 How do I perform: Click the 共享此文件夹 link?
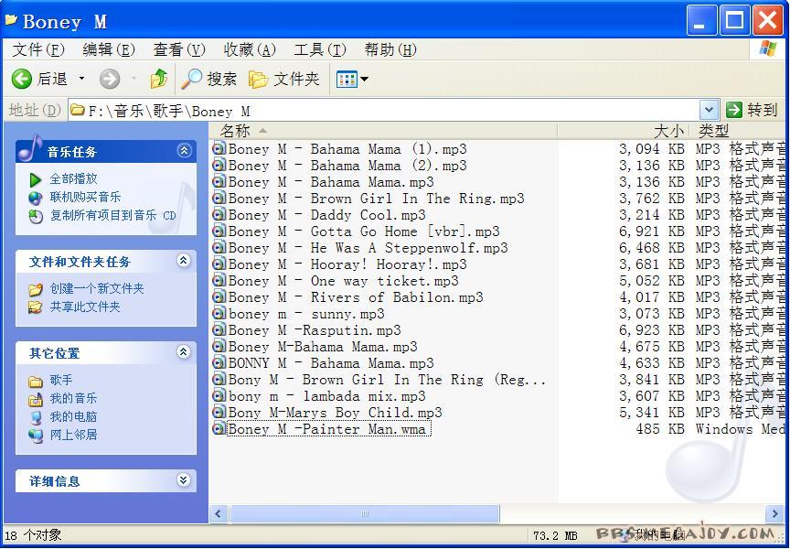point(85,307)
